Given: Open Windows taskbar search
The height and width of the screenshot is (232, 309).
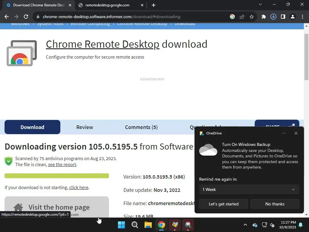Looking at the screenshot, I should (x=135, y=225).
